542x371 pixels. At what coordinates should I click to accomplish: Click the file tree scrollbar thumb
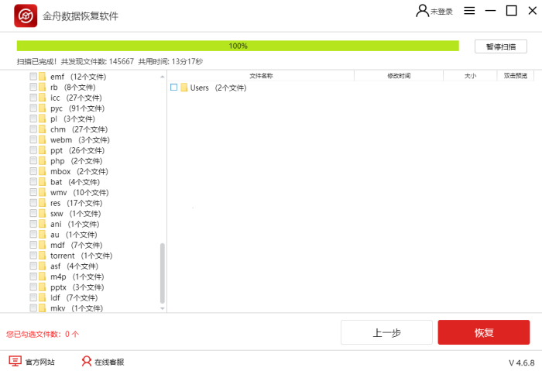pos(162,273)
